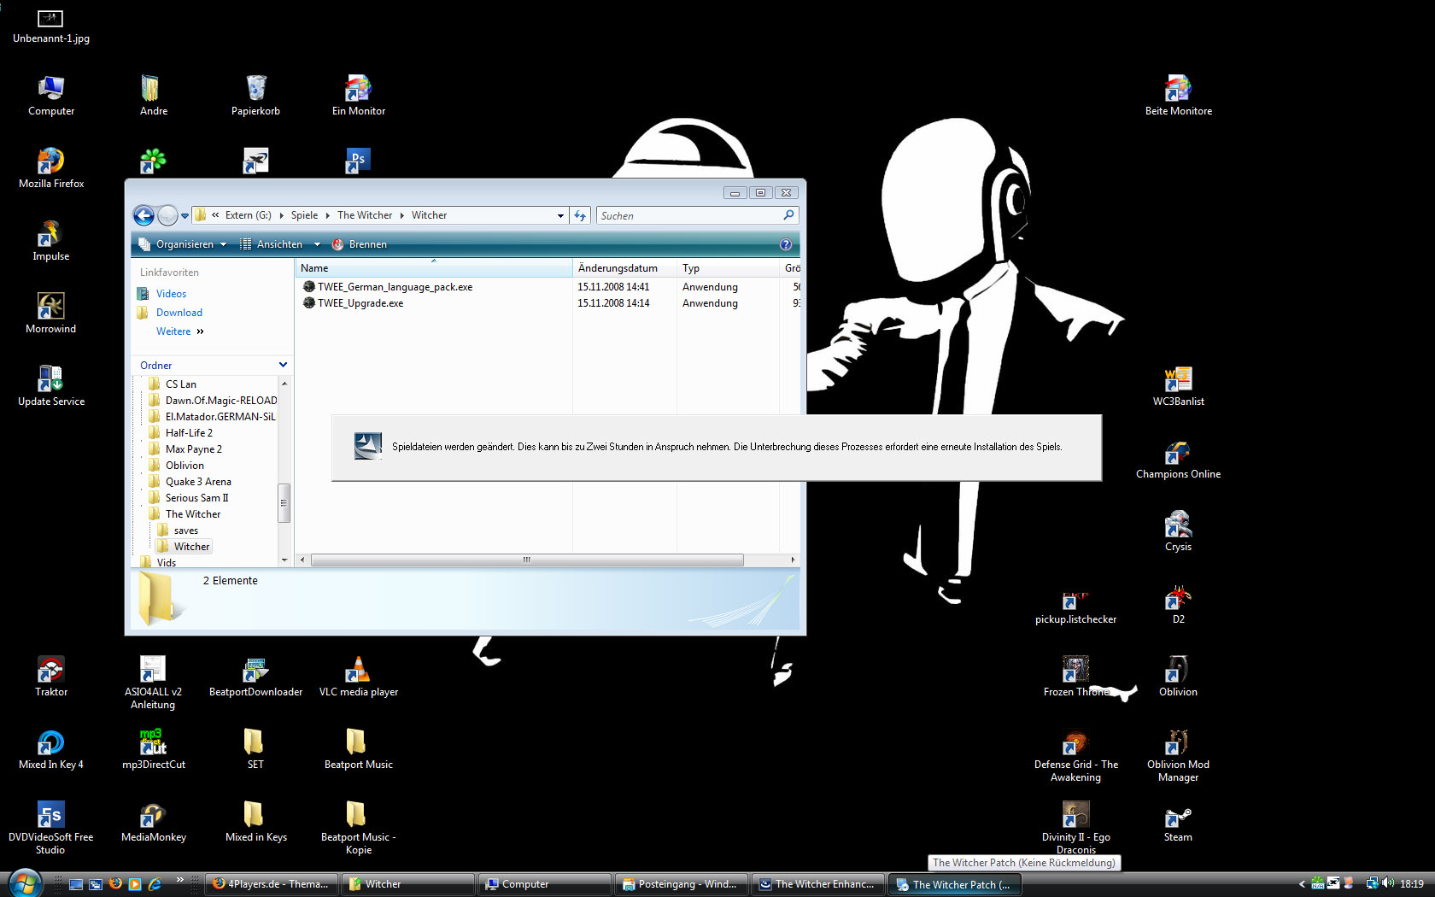Sort files by the Typ column header
Image resolution: width=1435 pixels, height=897 pixels.
(728, 268)
